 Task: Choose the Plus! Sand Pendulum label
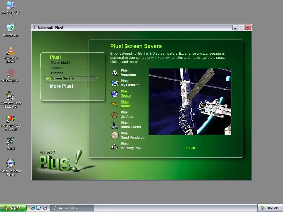pyautogui.click(x=133, y=135)
